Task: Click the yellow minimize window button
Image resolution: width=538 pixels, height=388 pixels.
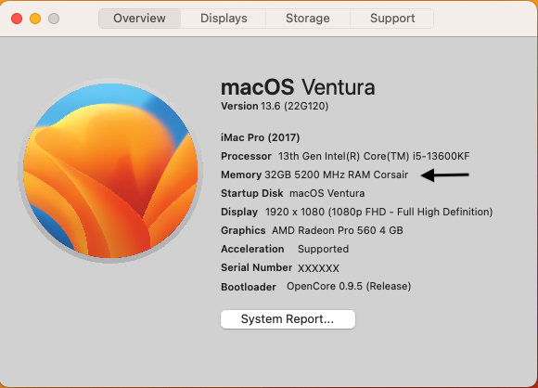Action: coord(35,19)
